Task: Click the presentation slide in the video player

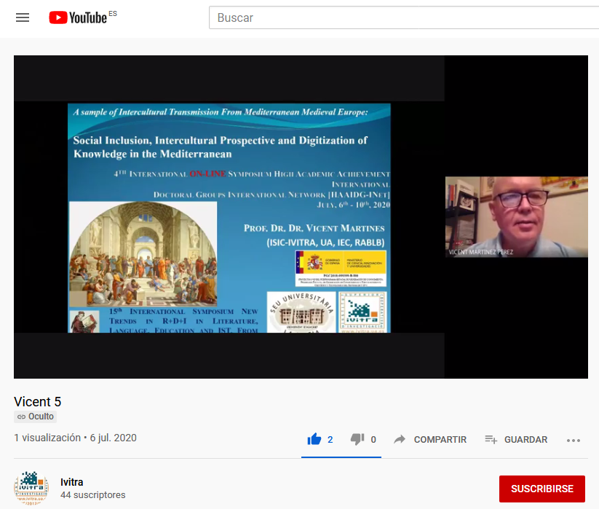Action: [229, 217]
